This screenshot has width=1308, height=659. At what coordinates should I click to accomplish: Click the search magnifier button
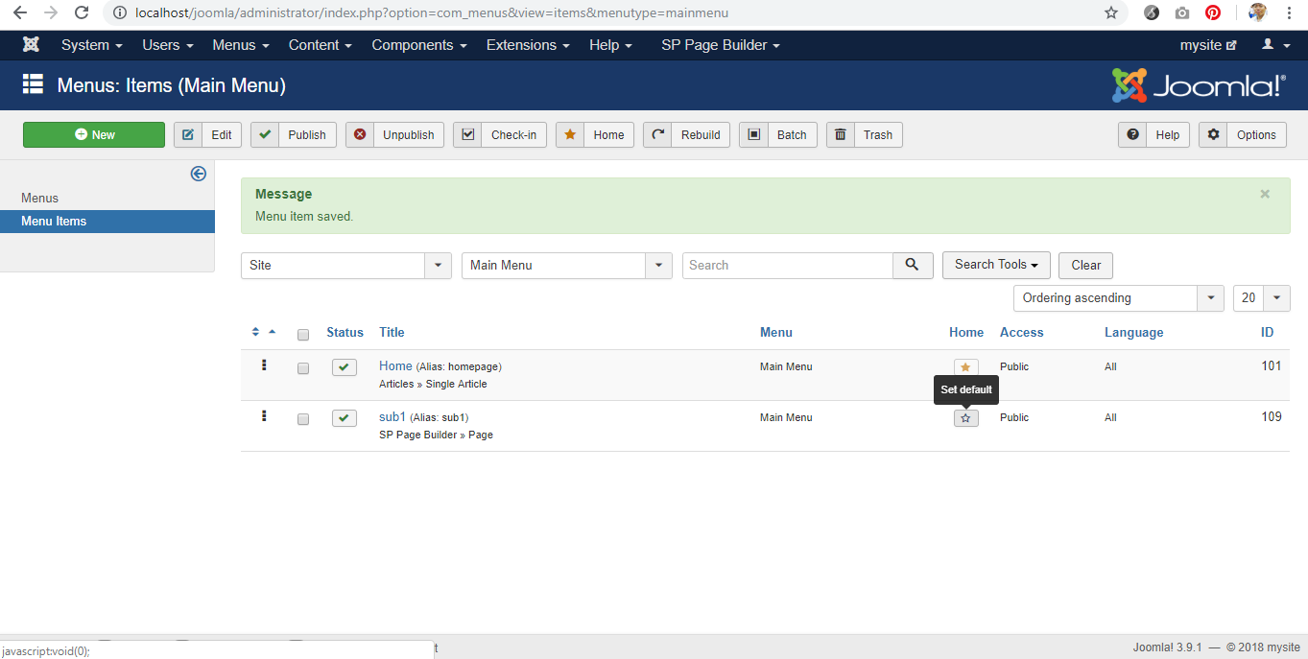tap(913, 266)
